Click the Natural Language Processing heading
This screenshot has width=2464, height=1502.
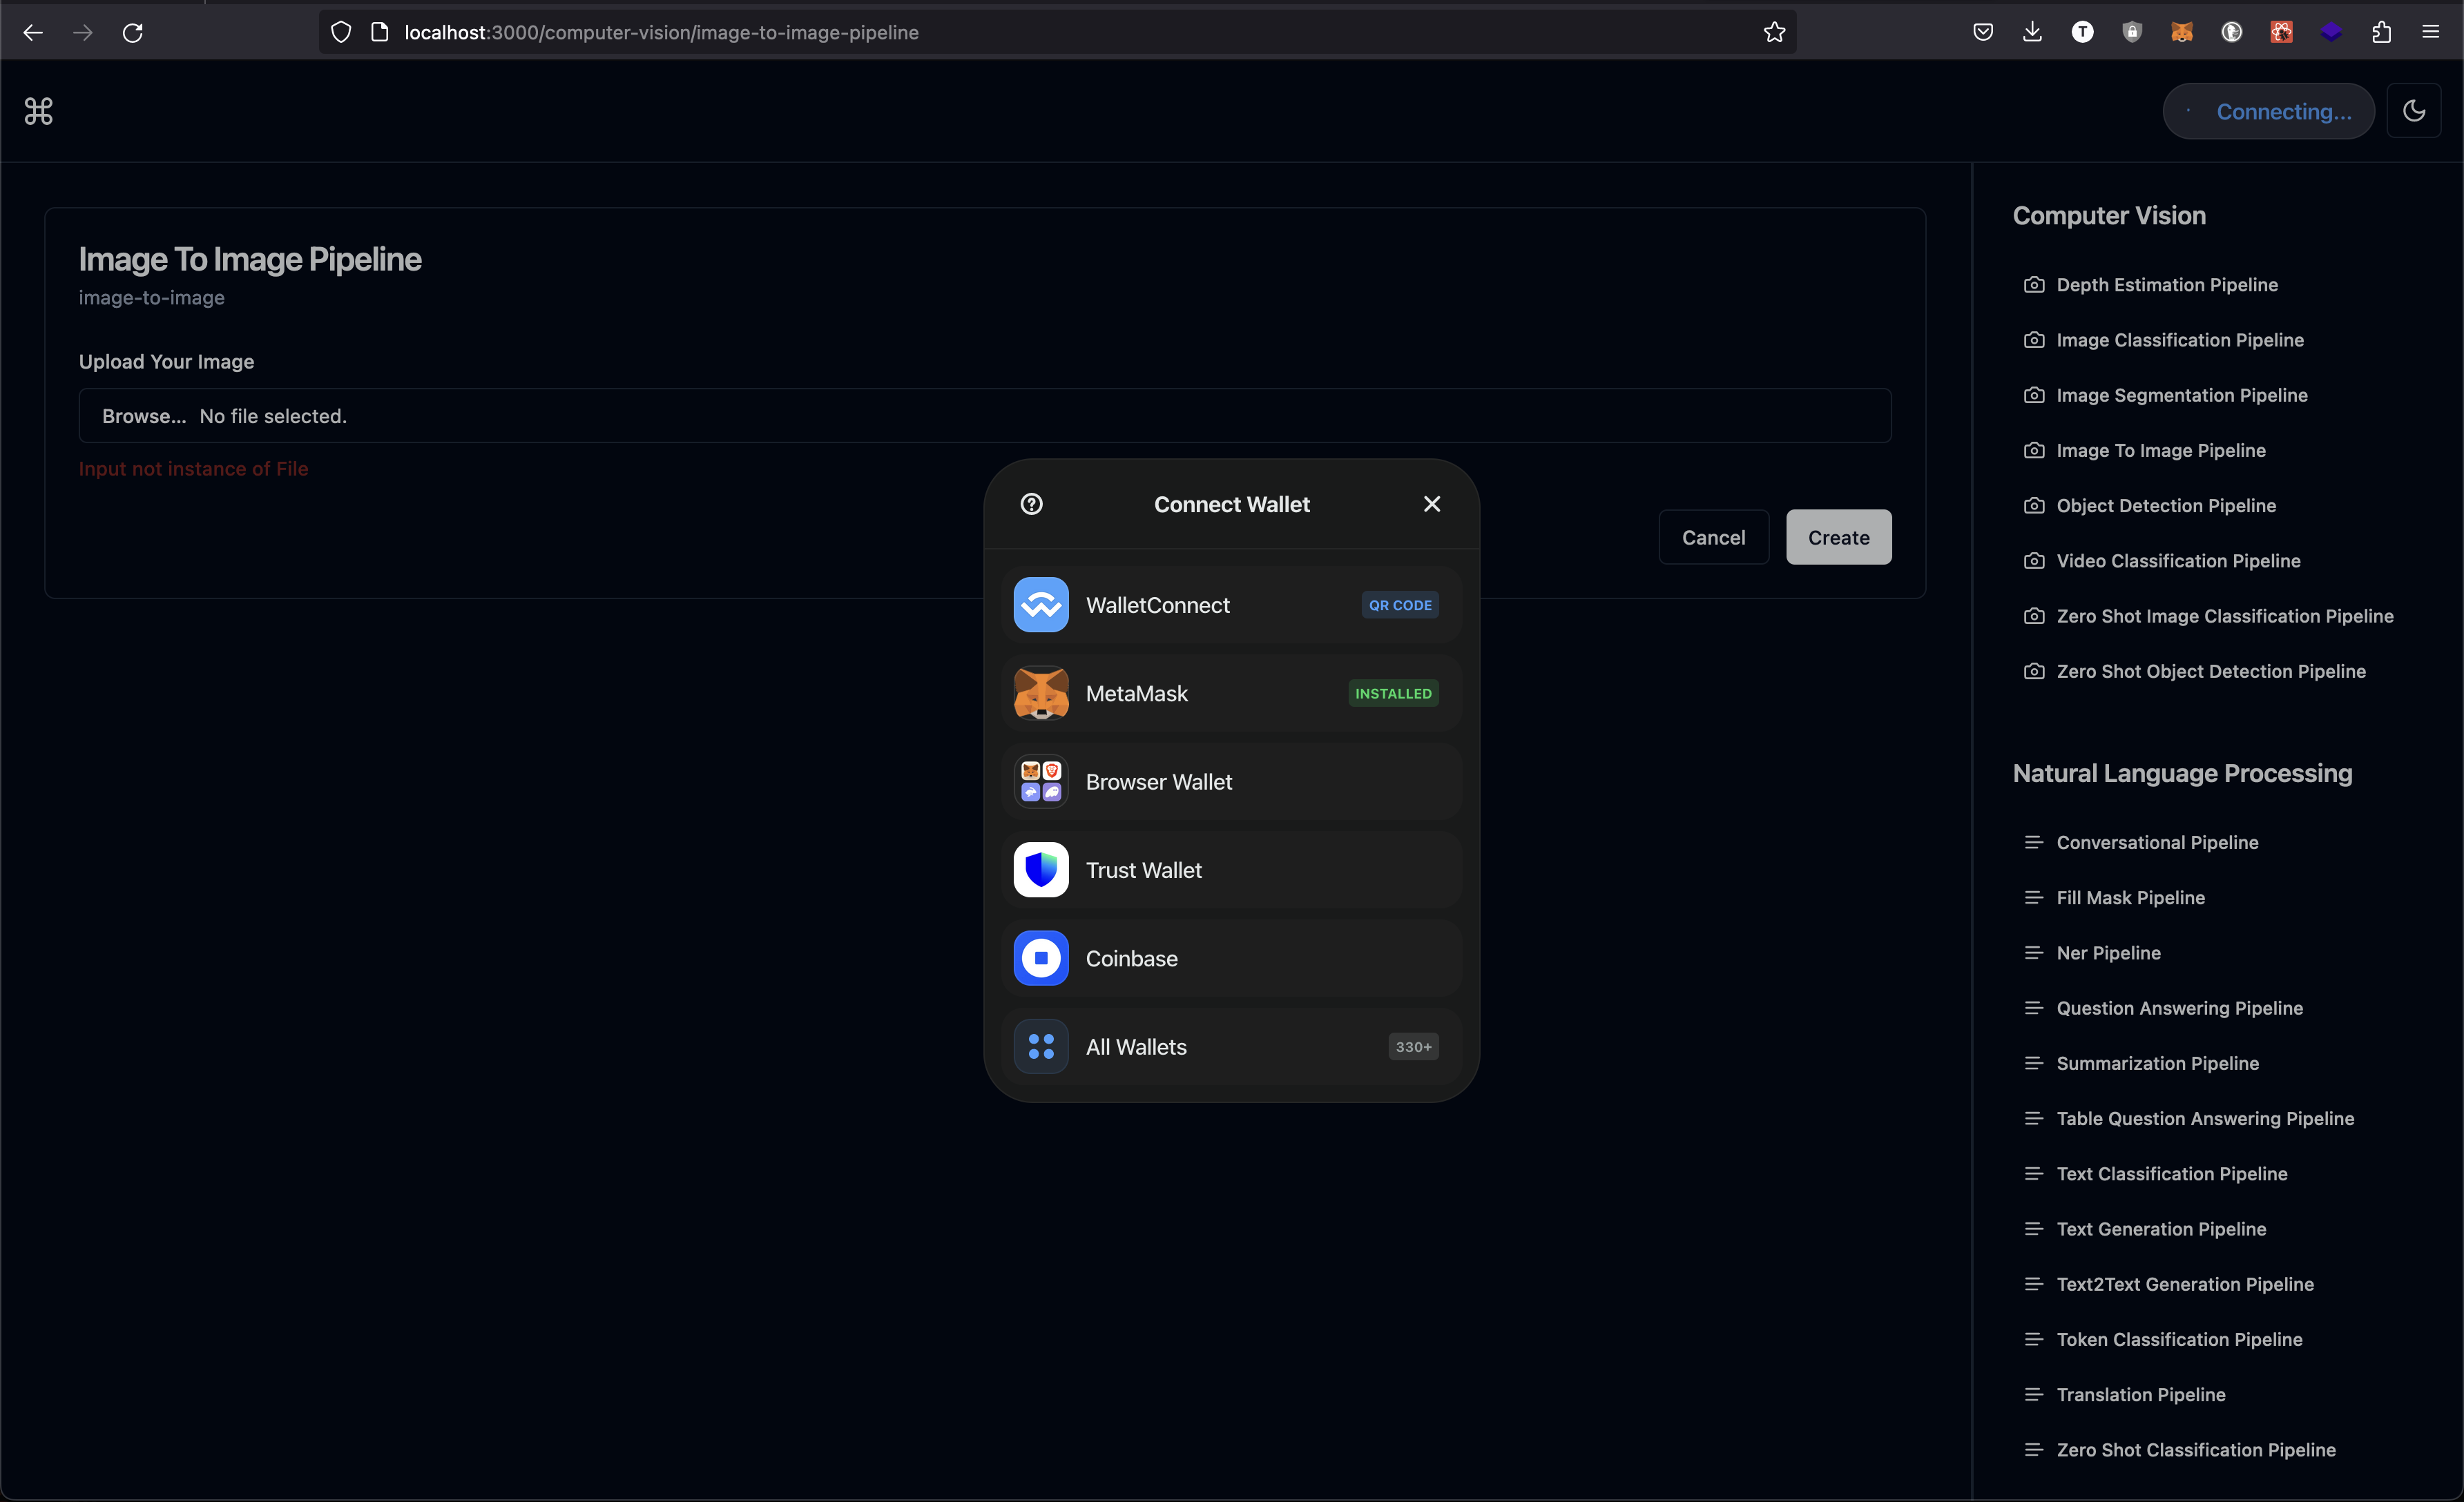(x=2182, y=774)
